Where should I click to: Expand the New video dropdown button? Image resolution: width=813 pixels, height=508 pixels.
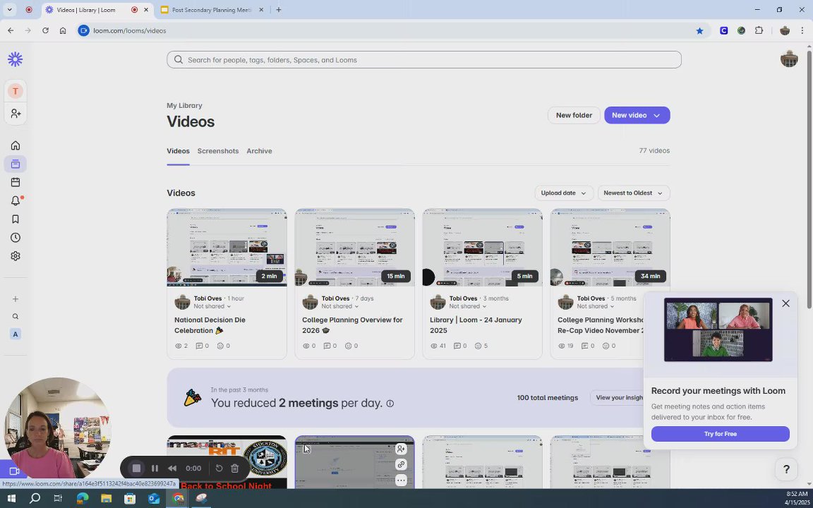pos(656,116)
